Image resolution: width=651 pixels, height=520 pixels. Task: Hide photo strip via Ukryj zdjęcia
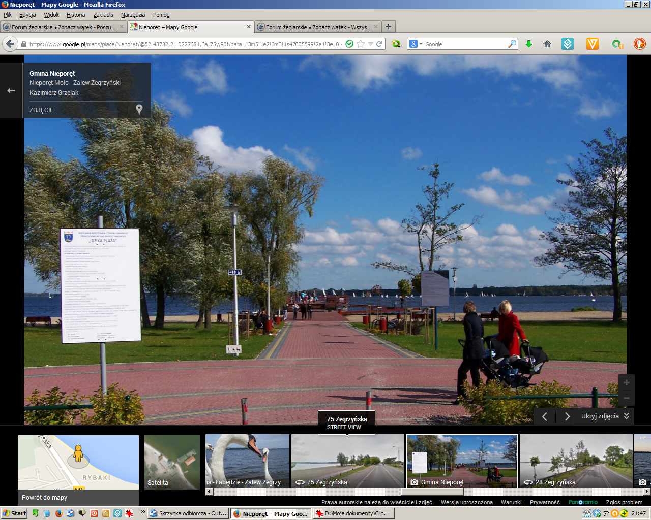click(x=605, y=416)
